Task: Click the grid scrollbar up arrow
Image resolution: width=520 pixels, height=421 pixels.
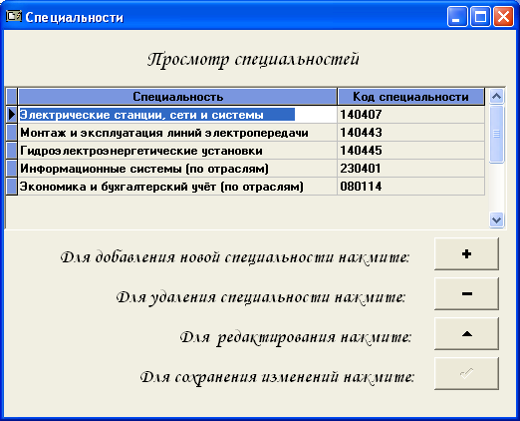Action: [496, 97]
